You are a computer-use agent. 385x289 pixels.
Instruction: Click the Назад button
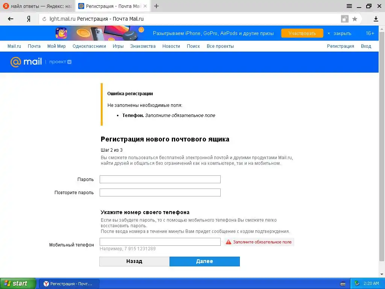click(x=134, y=261)
